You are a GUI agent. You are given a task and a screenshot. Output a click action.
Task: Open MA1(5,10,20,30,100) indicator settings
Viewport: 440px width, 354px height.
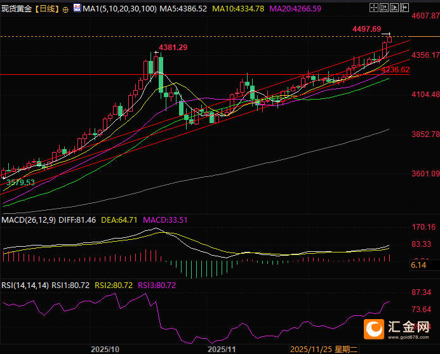click(119, 9)
